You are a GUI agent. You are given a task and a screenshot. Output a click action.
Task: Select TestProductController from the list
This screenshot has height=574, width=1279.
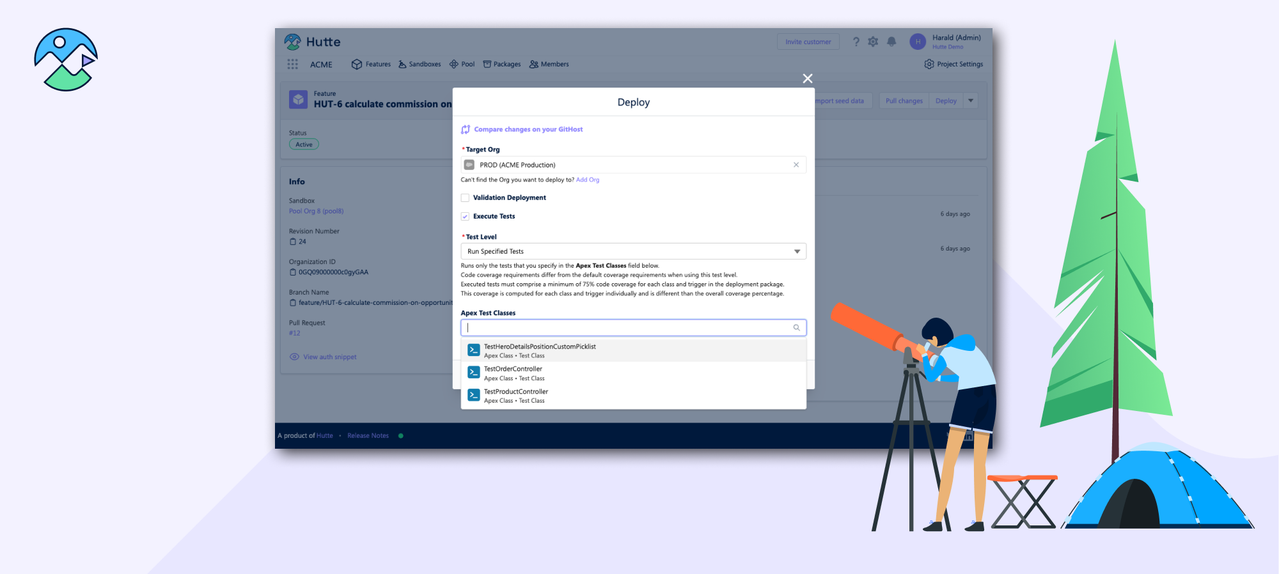tap(633, 396)
